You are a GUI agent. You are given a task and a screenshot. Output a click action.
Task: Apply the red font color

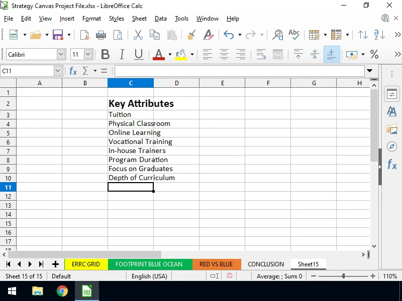[159, 55]
